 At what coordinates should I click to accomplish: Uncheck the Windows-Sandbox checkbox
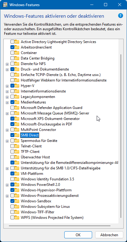pos(12,201)
